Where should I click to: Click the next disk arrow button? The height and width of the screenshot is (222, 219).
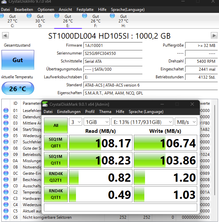pyautogui.click(x=214, y=35)
